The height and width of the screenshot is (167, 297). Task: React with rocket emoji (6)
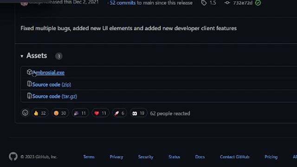[119, 113]
